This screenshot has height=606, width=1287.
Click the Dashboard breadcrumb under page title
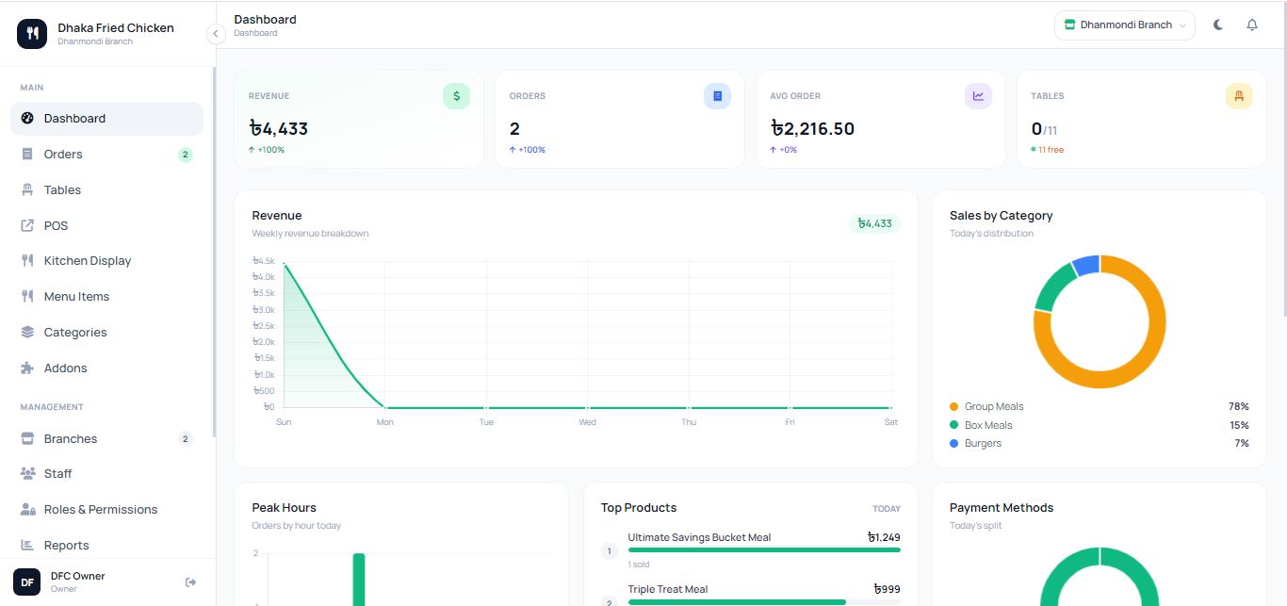255,33
